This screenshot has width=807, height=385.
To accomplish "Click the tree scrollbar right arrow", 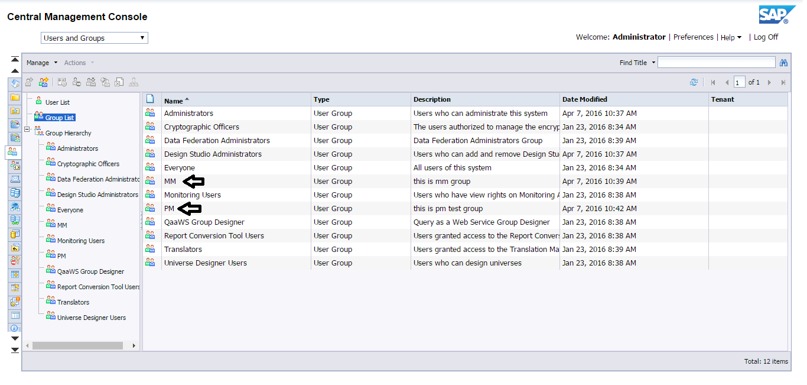I will pyautogui.click(x=134, y=345).
